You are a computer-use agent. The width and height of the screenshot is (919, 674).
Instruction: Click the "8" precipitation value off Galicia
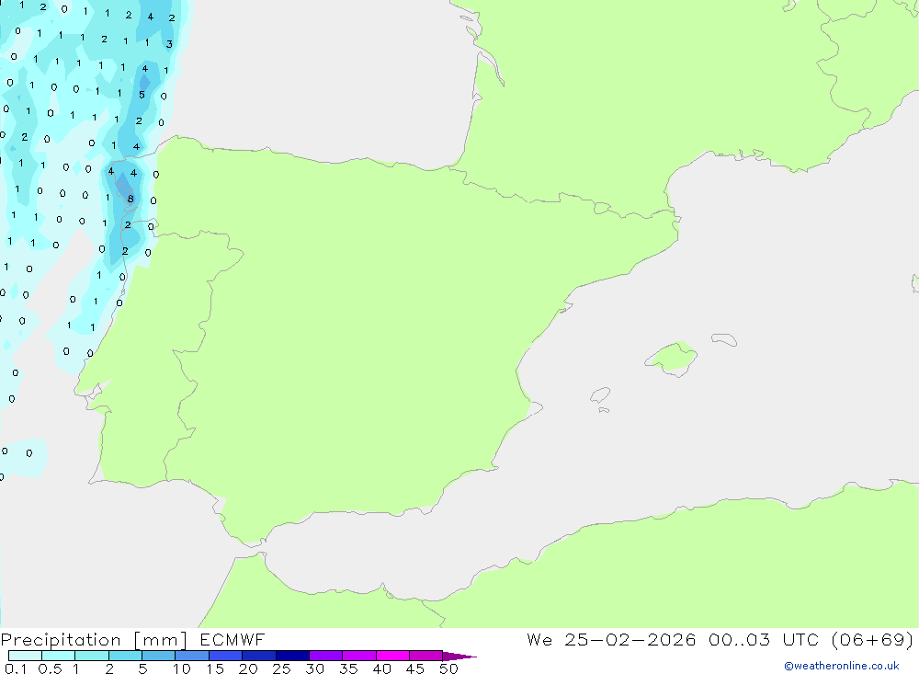(x=130, y=199)
